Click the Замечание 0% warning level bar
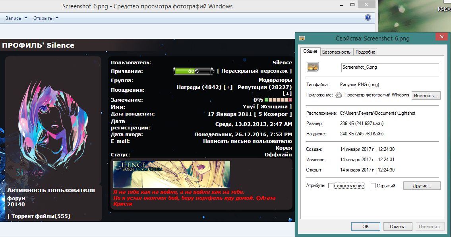This screenshot has height=237, width=451. click(x=278, y=100)
